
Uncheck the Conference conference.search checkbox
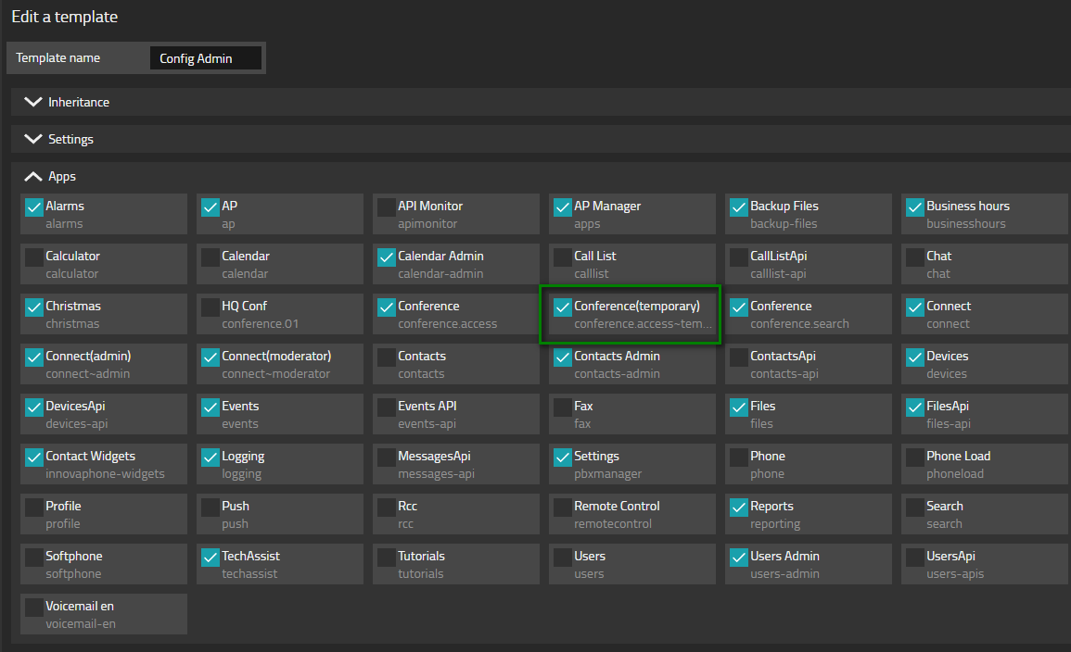(739, 307)
